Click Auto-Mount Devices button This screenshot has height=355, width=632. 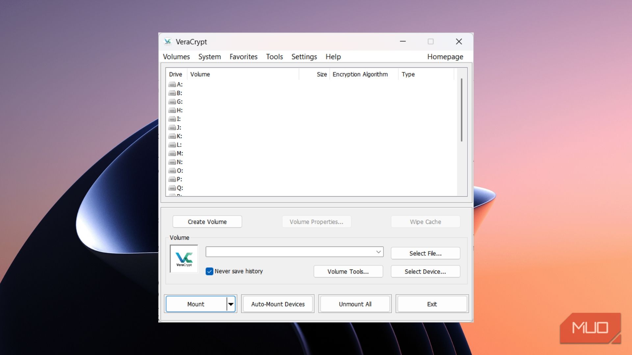(278, 304)
